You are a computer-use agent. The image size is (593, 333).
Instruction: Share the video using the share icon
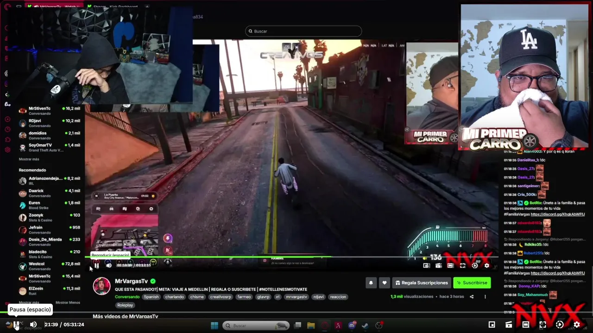coord(472,297)
